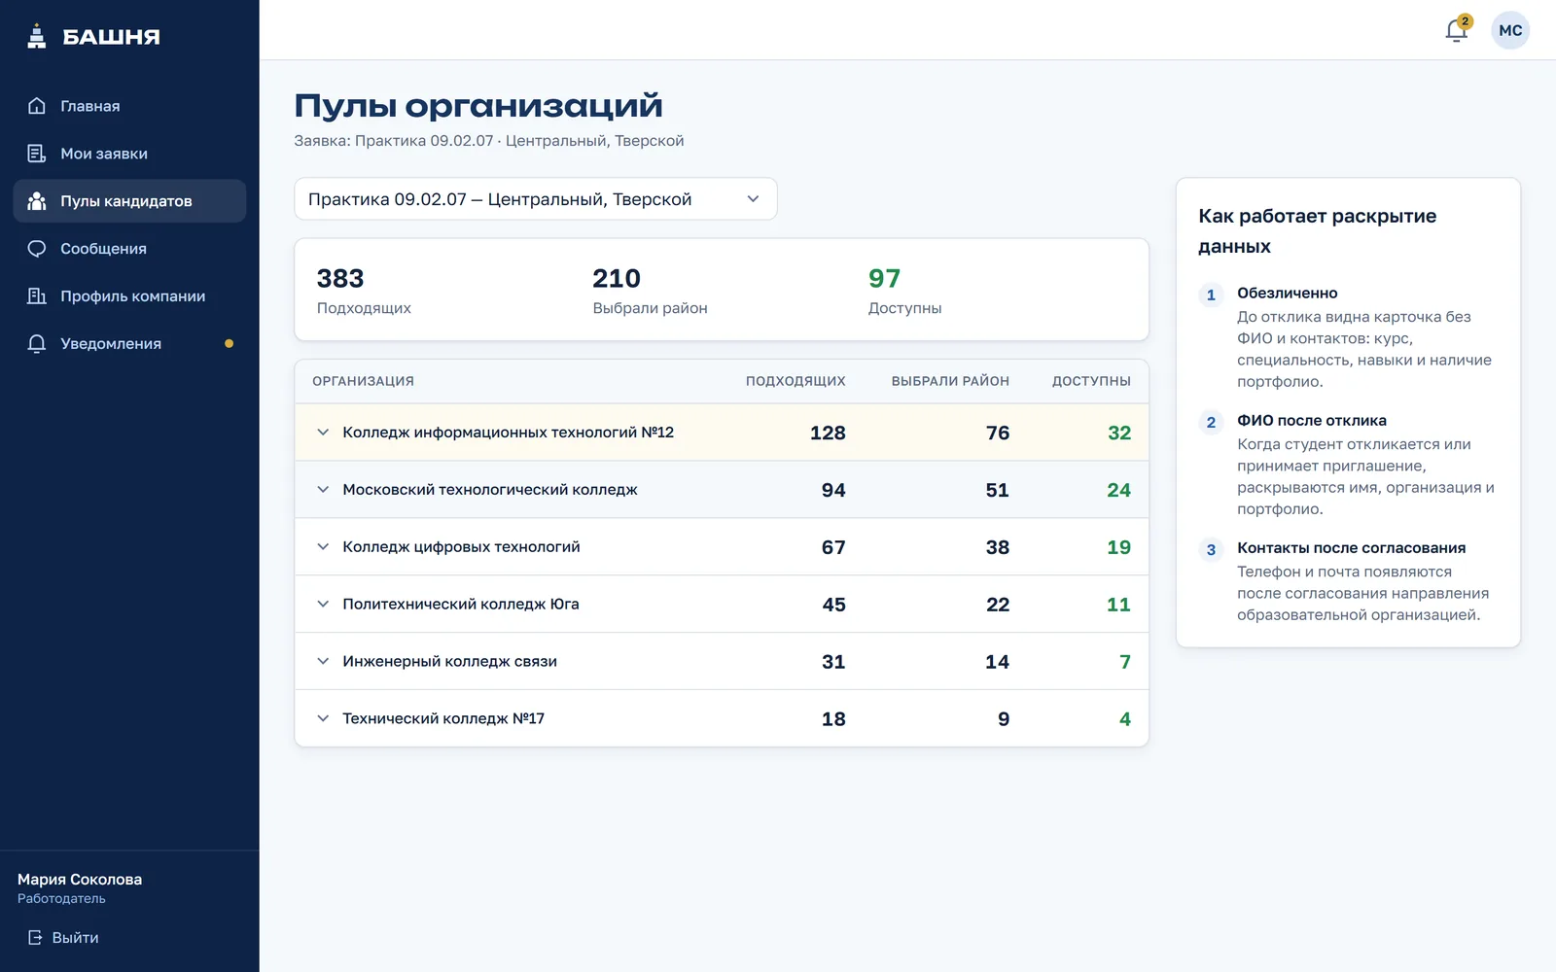Expand Колледж информационных технологий №12 row chevron
1556x972 pixels.
pos(323,433)
